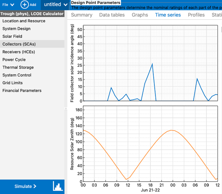Image resolution: width=222 pixels, height=194 pixels.
Task: Expand the untitled case dropdown arrow
Action: [x=65, y=5]
